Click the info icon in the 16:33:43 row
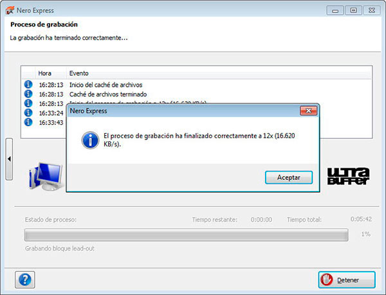 (28, 122)
